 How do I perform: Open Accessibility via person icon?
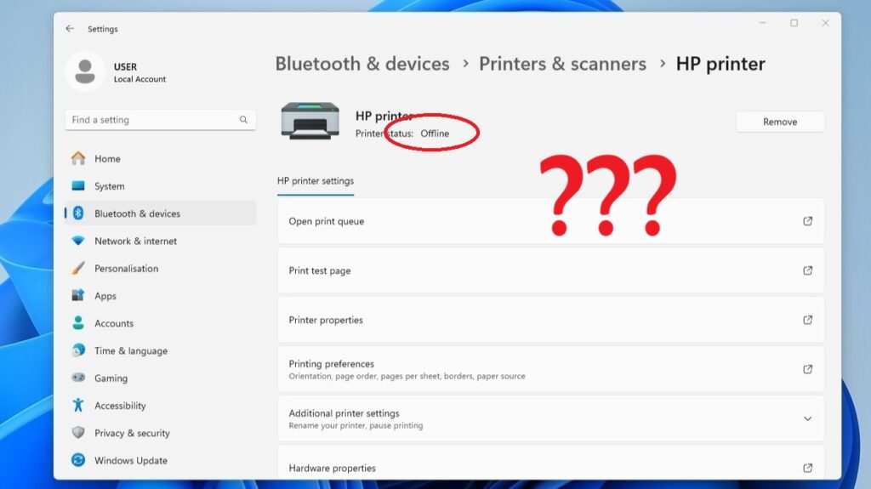[78, 406]
